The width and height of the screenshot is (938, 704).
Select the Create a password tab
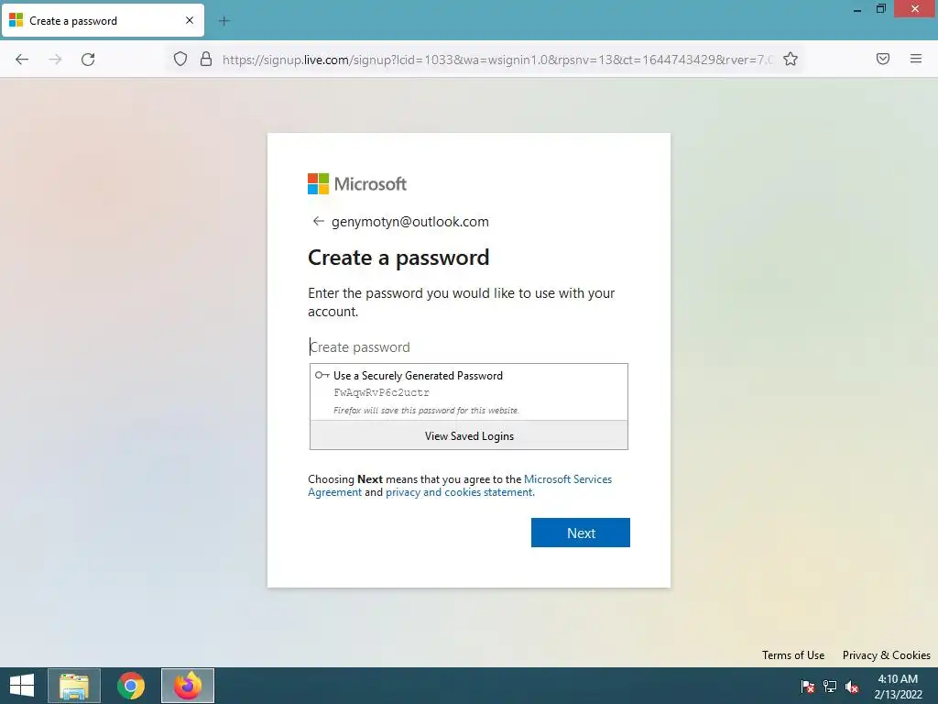pyautogui.click(x=103, y=20)
